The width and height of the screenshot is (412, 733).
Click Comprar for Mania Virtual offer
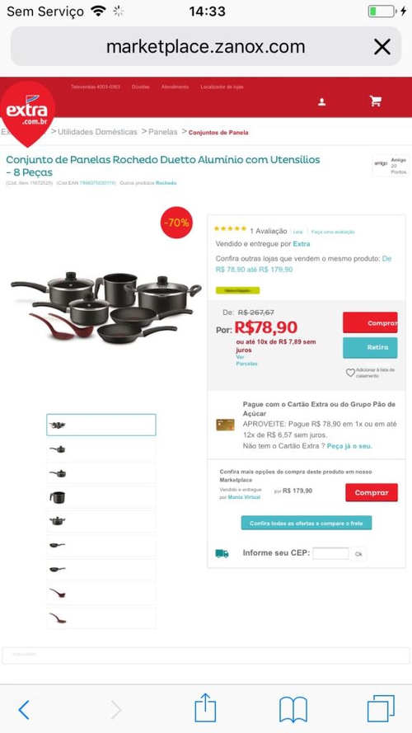372,493
